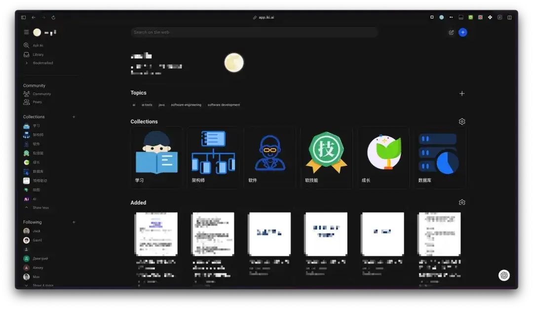Expand the Bookmarked chevron
Image resolution: width=533 pixels, height=309 pixels.
(27, 63)
